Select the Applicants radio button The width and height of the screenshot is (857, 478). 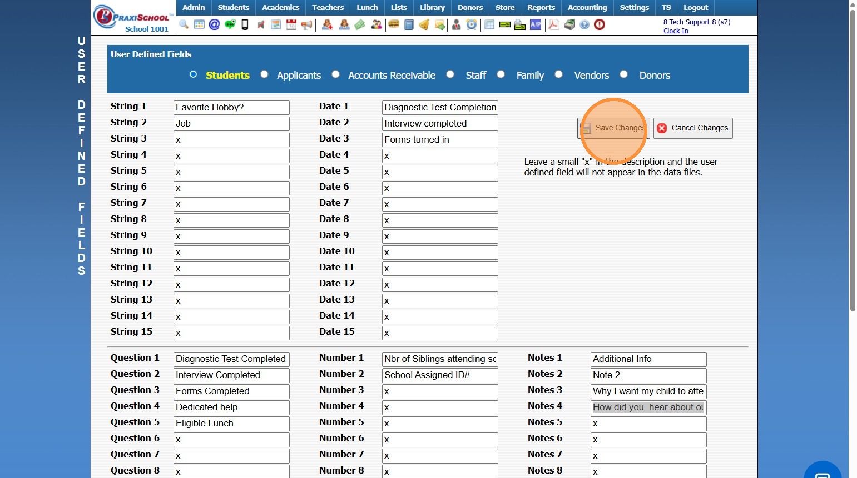[264, 74]
